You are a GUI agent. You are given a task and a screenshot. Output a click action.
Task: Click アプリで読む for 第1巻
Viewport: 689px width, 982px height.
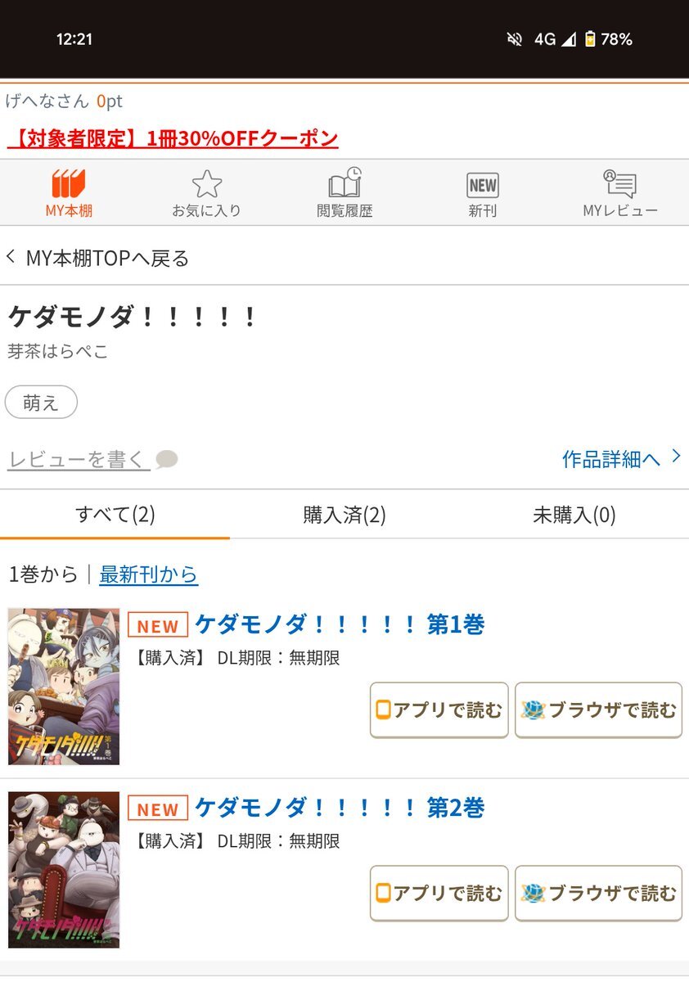point(439,710)
